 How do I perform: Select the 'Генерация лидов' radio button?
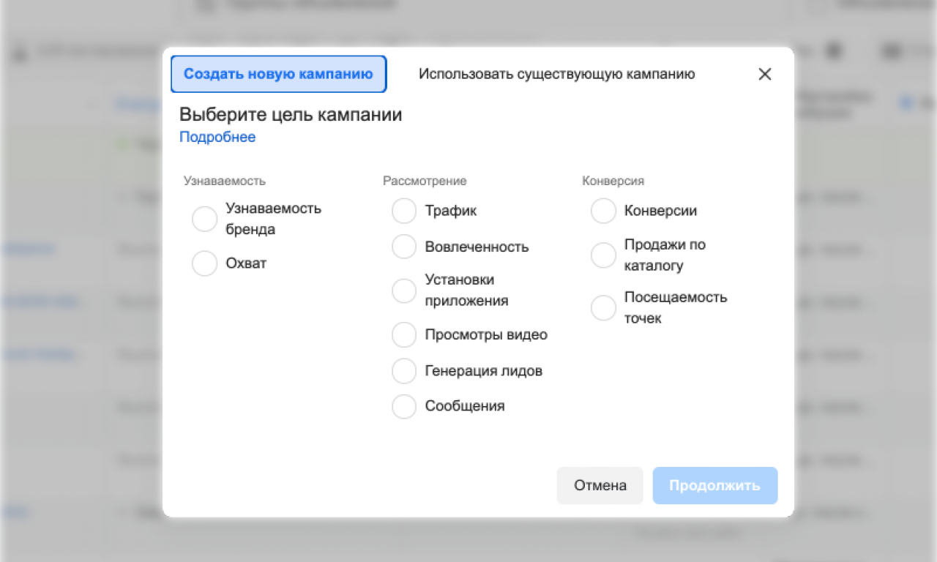click(x=404, y=371)
